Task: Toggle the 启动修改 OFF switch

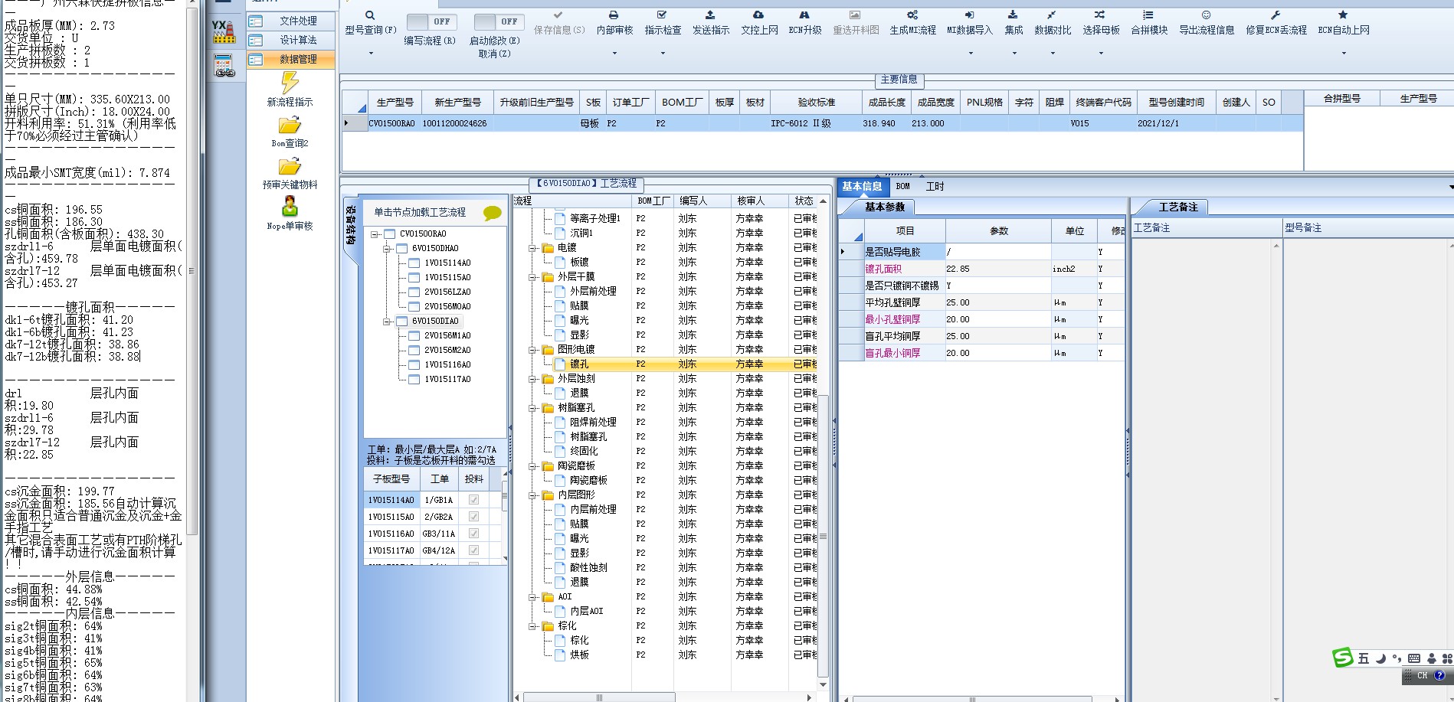Action: (x=499, y=22)
